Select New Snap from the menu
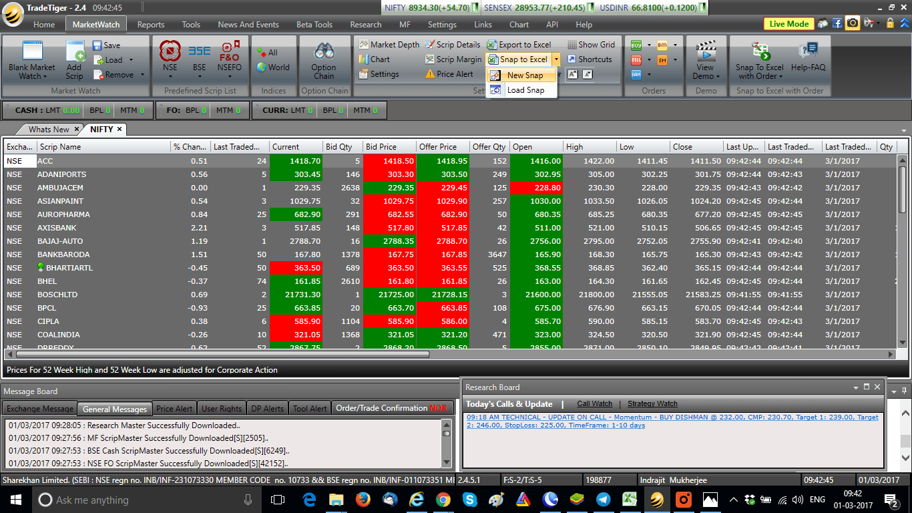Screen dimensions: 912x513 click(521, 75)
